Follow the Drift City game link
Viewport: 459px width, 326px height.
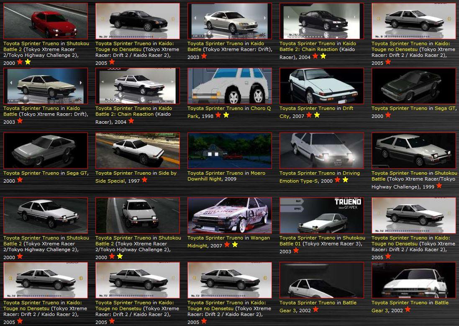pyautogui.click(x=348, y=108)
